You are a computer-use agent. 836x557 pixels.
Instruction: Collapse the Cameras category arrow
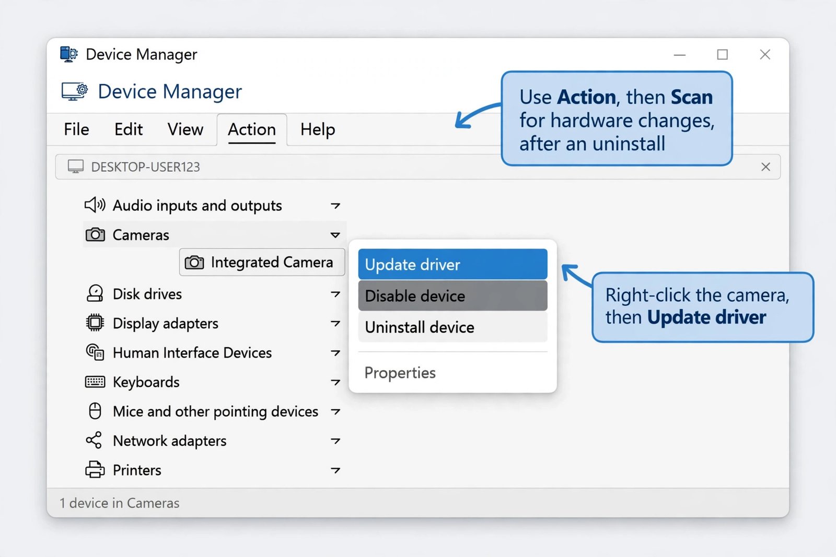pos(335,235)
